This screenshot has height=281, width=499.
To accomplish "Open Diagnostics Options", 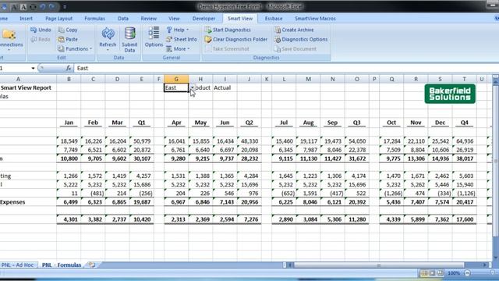I will [x=301, y=39].
